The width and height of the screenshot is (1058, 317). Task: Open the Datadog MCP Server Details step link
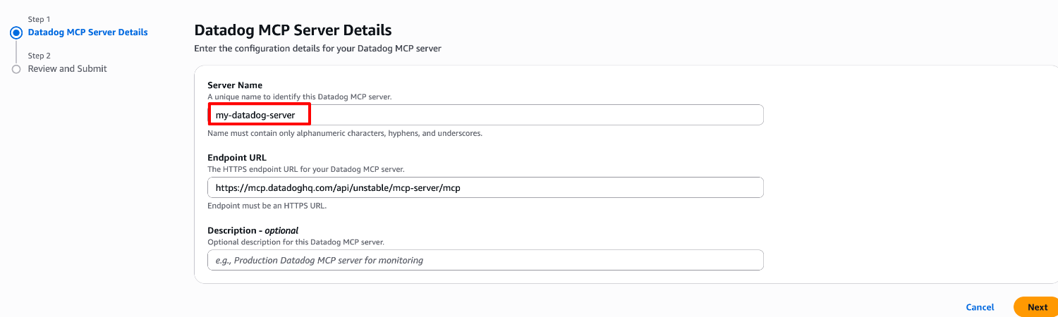pos(87,32)
